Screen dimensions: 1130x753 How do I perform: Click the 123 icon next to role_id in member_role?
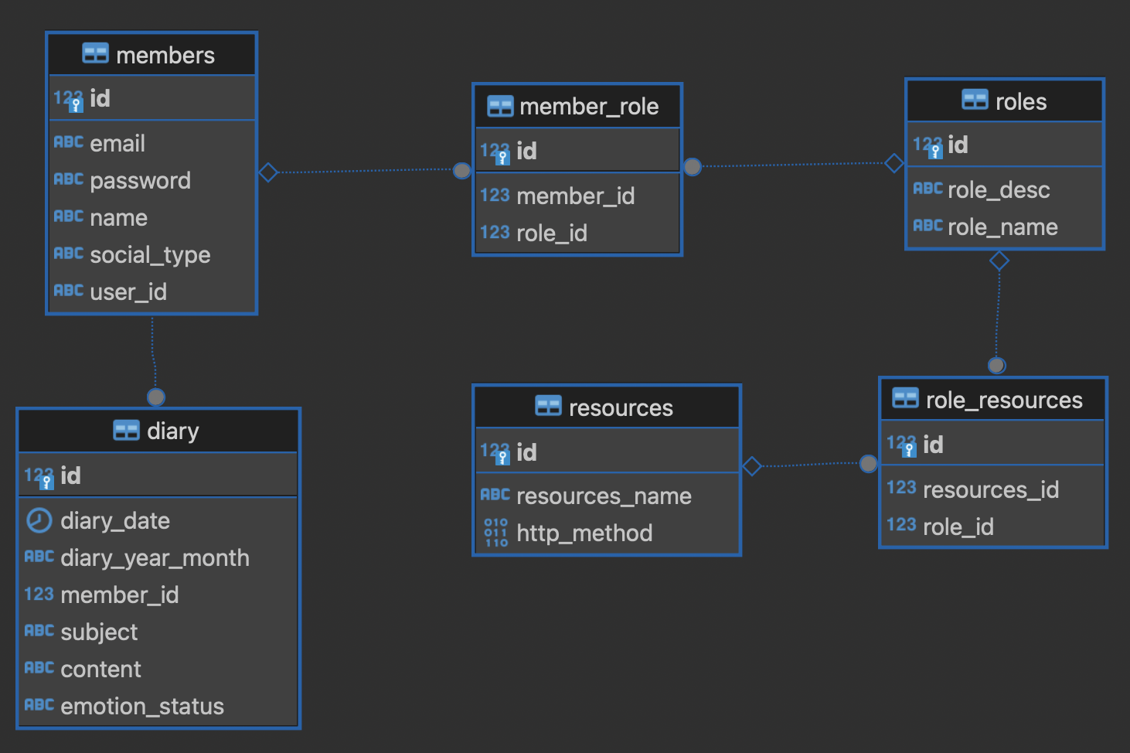point(495,233)
